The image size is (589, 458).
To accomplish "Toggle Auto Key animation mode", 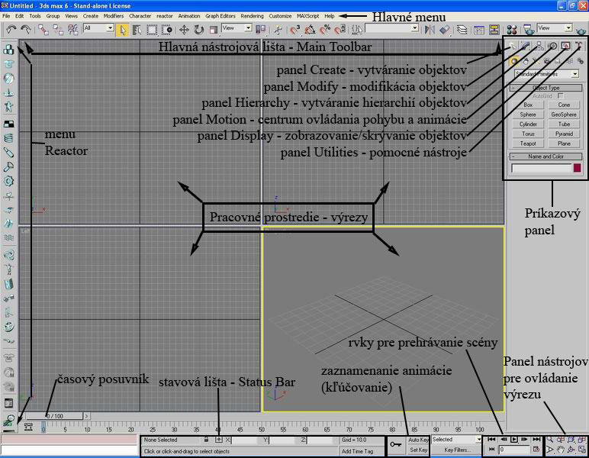I will tap(418, 440).
